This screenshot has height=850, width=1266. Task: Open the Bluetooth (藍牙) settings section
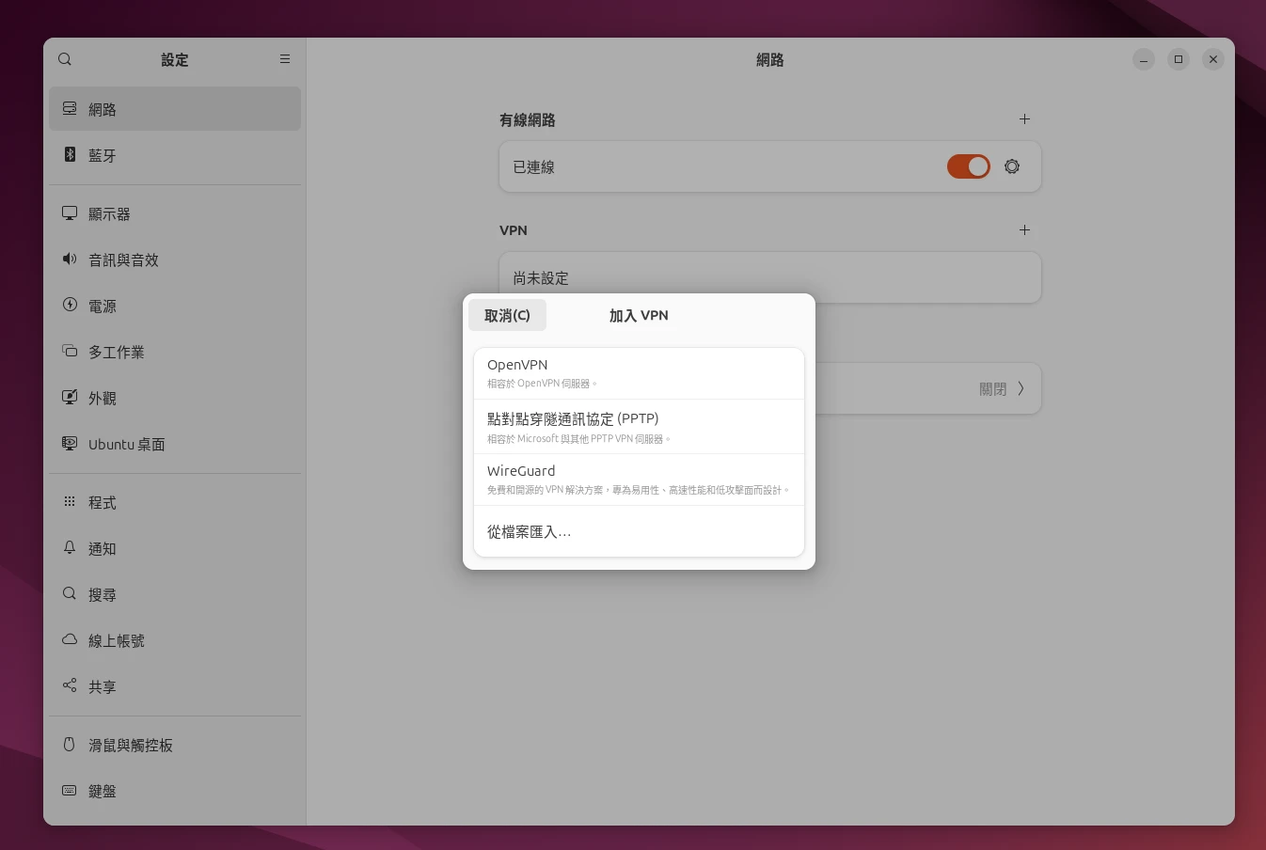(103, 155)
